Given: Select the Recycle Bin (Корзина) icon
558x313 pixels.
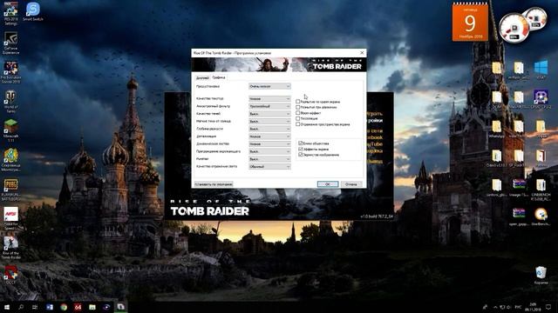Looking at the screenshot, I should click(x=541, y=276).
